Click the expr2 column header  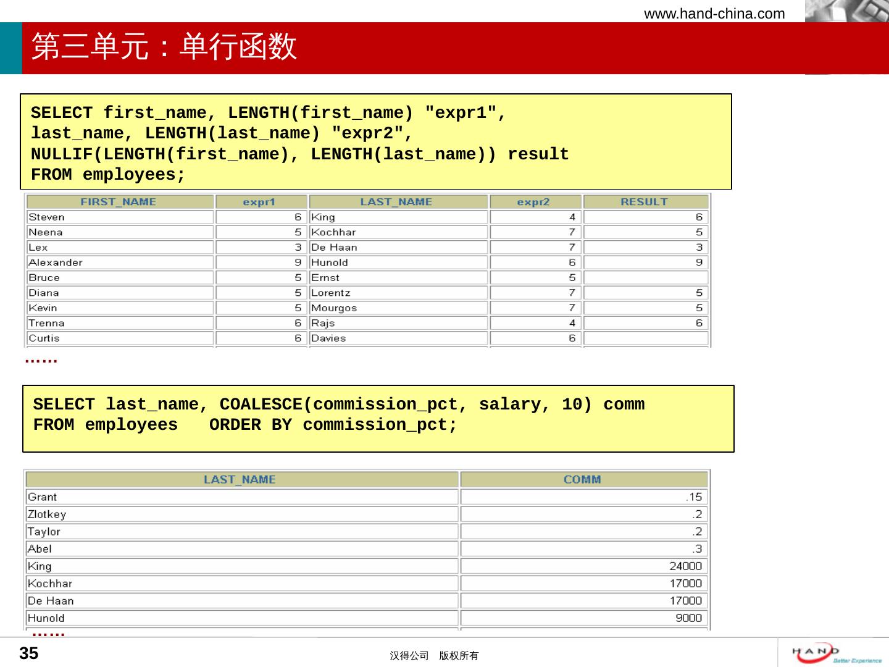pyautogui.click(x=533, y=202)
